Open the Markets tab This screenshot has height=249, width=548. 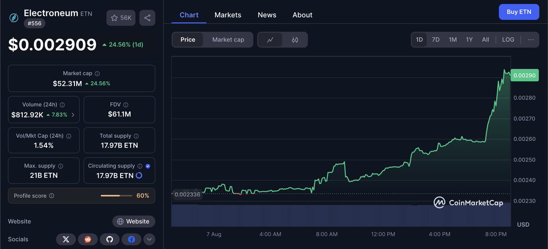coord(228,15)
